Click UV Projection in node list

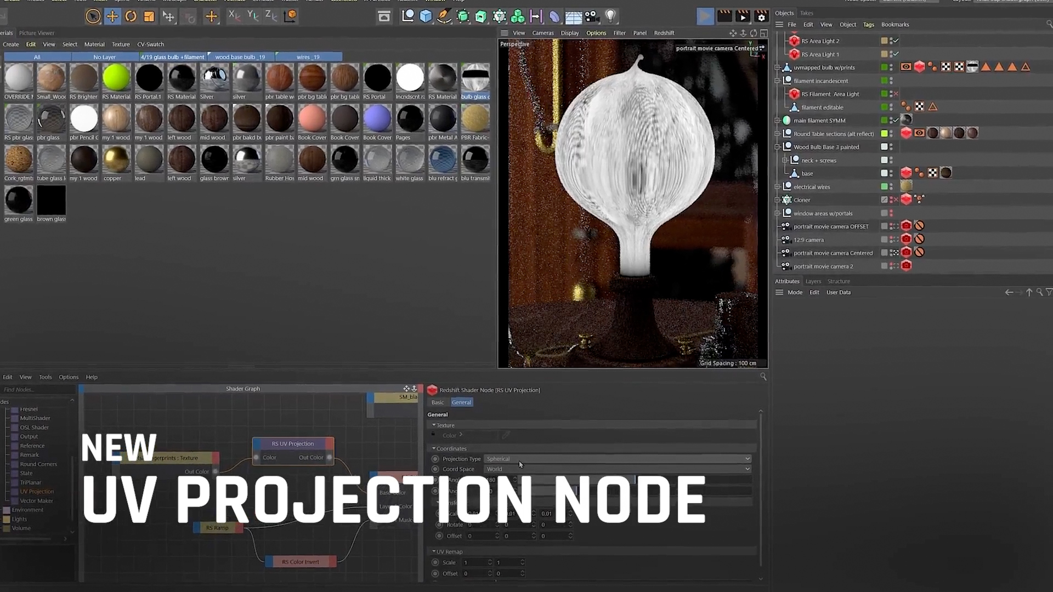[37, 492]
